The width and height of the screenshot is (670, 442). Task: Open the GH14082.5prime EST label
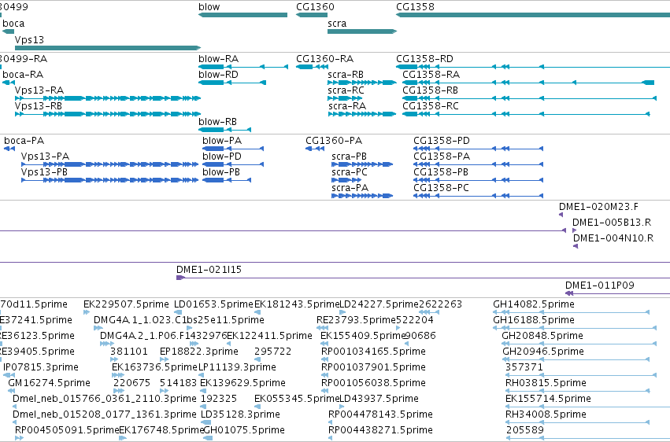(x=534, y=304)
